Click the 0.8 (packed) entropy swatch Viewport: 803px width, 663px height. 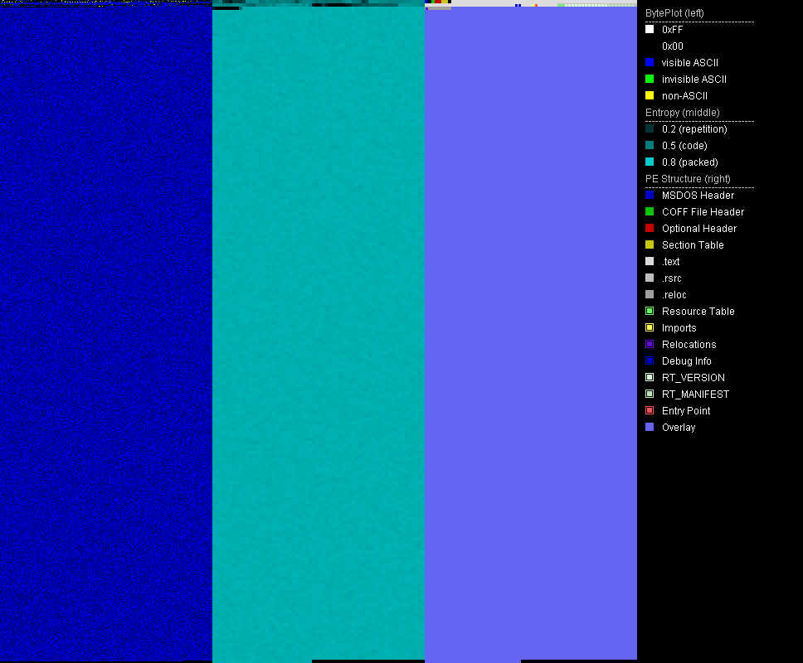click(x=650, y=162)
